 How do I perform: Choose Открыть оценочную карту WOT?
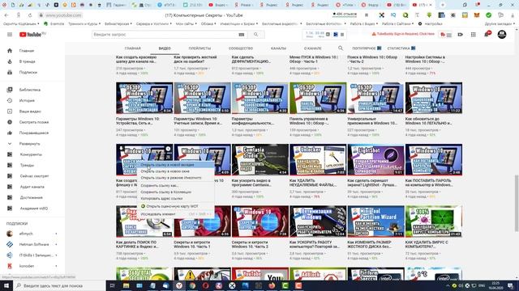click(176, 206)
